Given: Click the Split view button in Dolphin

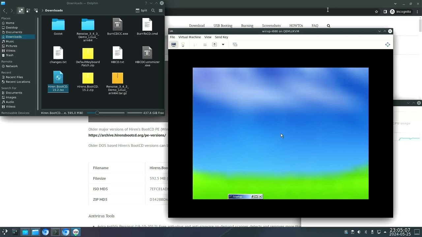Looking at the screenshot, I should pos(141,11).
